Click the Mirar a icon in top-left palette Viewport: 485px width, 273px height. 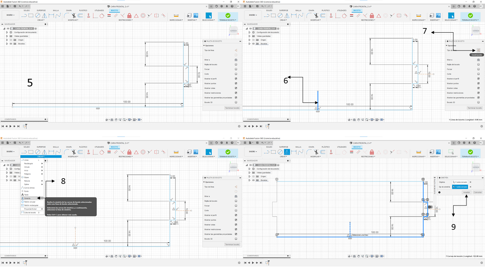pyautogui.click(x=236, y=60)
